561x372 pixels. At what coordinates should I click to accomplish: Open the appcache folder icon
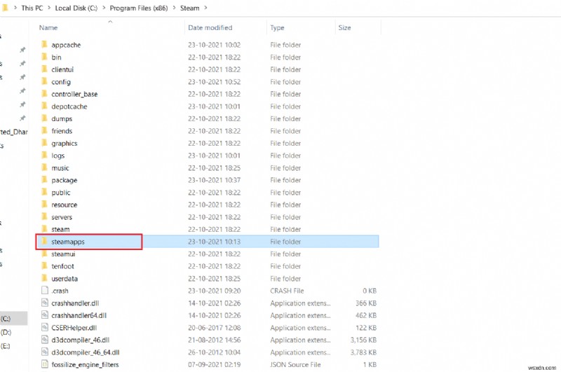44,44
